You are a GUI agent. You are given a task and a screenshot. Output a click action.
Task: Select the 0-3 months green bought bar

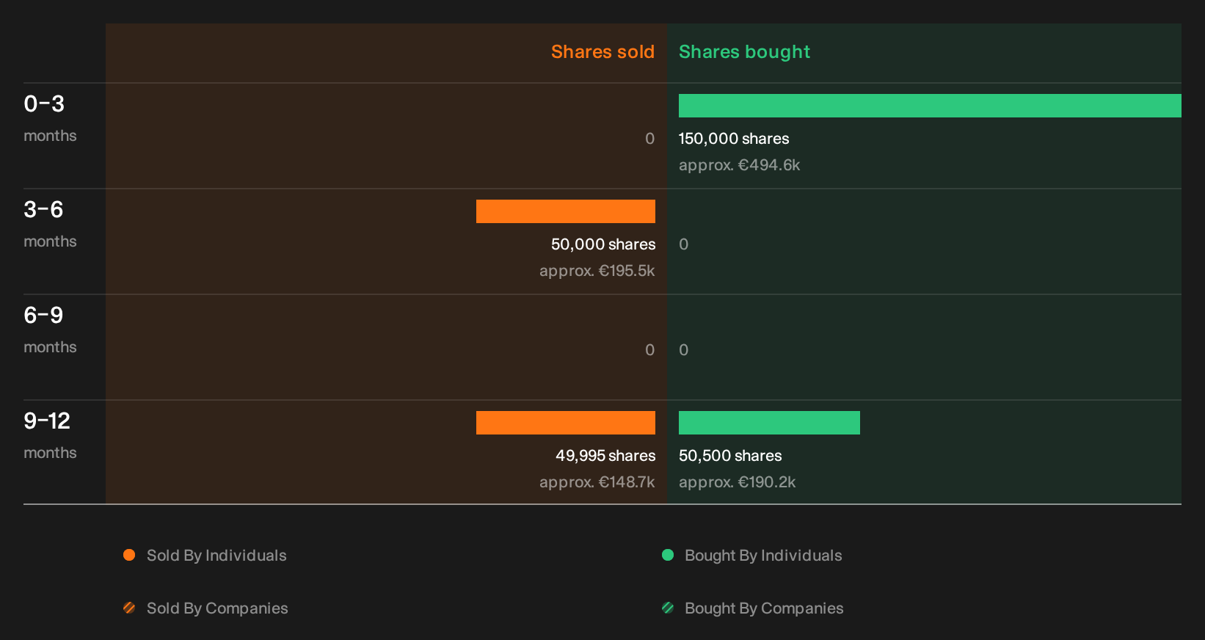pos(930,106)
